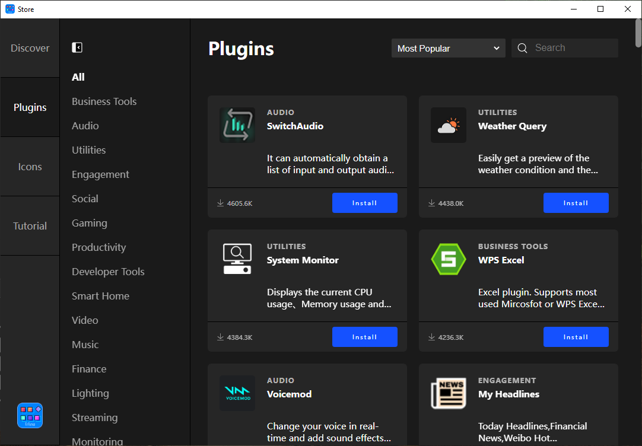
Task: Click the 4236.3K download count
Action: pos(451,337)
